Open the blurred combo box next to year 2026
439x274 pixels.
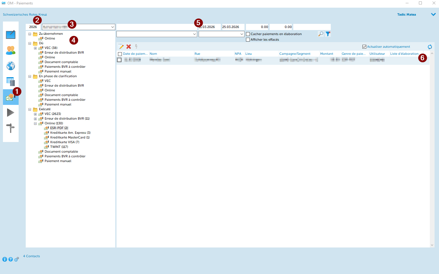pos(79,27)
